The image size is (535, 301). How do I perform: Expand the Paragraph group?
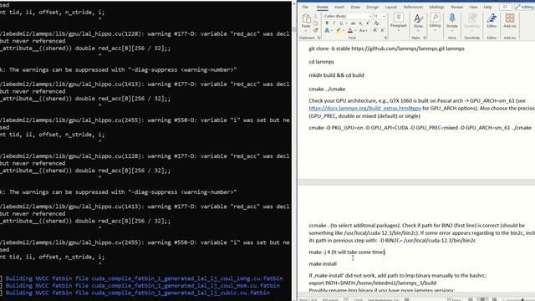399,22
